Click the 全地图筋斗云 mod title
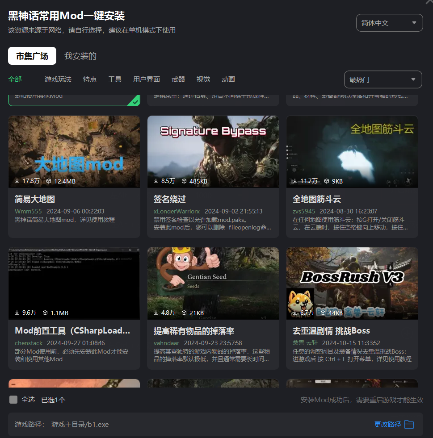Screen dimensions: 433x438 click(x=317, y=199)
